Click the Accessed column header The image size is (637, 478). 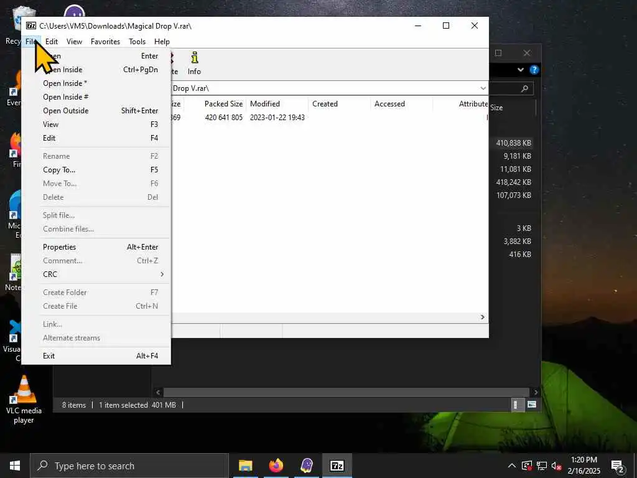pyautogui.click(x=389, y=104)
